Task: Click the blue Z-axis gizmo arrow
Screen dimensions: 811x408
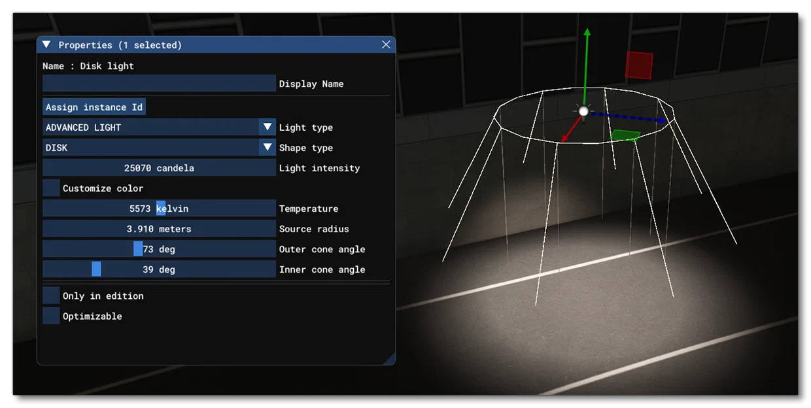Action: pyautogui.click(x=629, y=117)
